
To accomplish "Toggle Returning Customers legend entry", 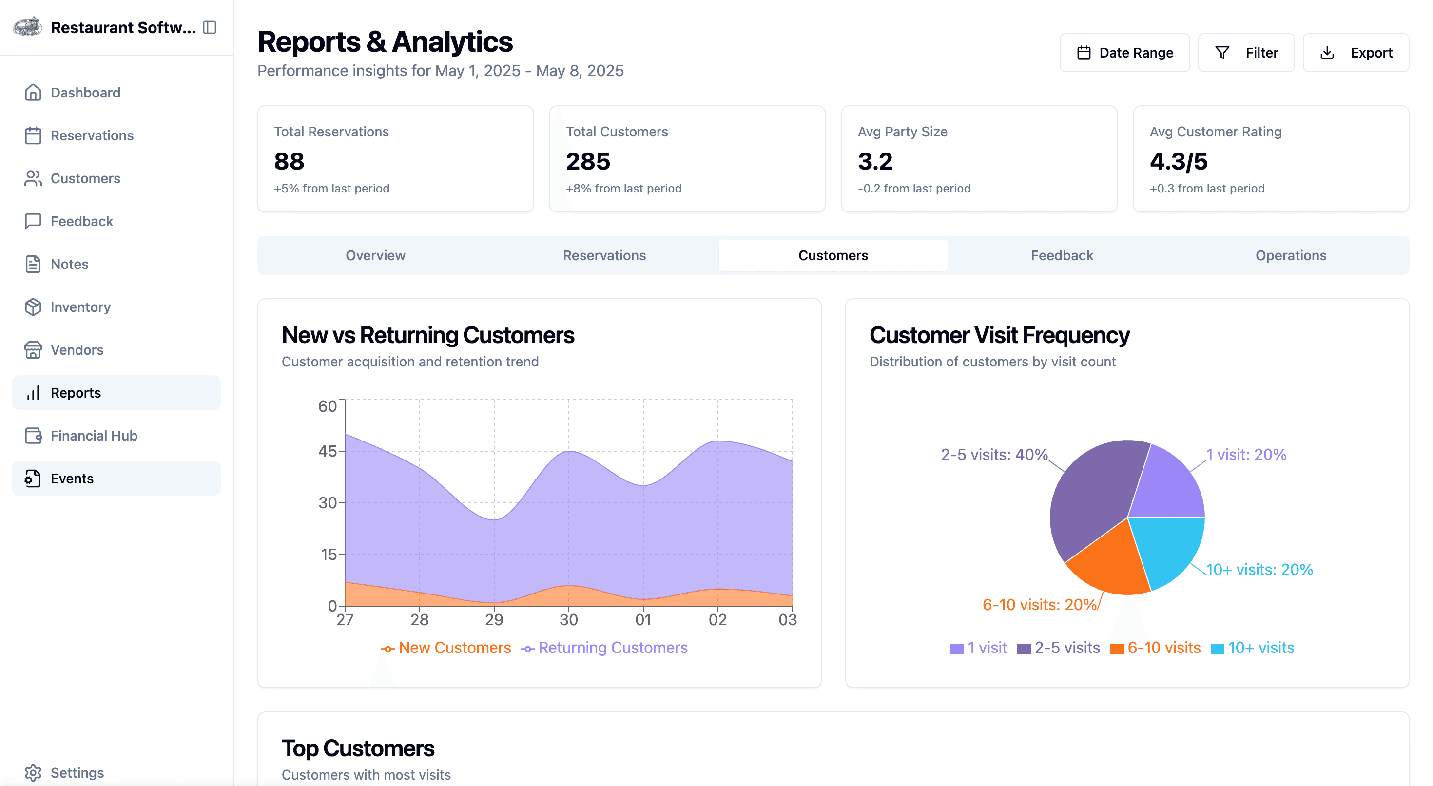I will (604, 648).
